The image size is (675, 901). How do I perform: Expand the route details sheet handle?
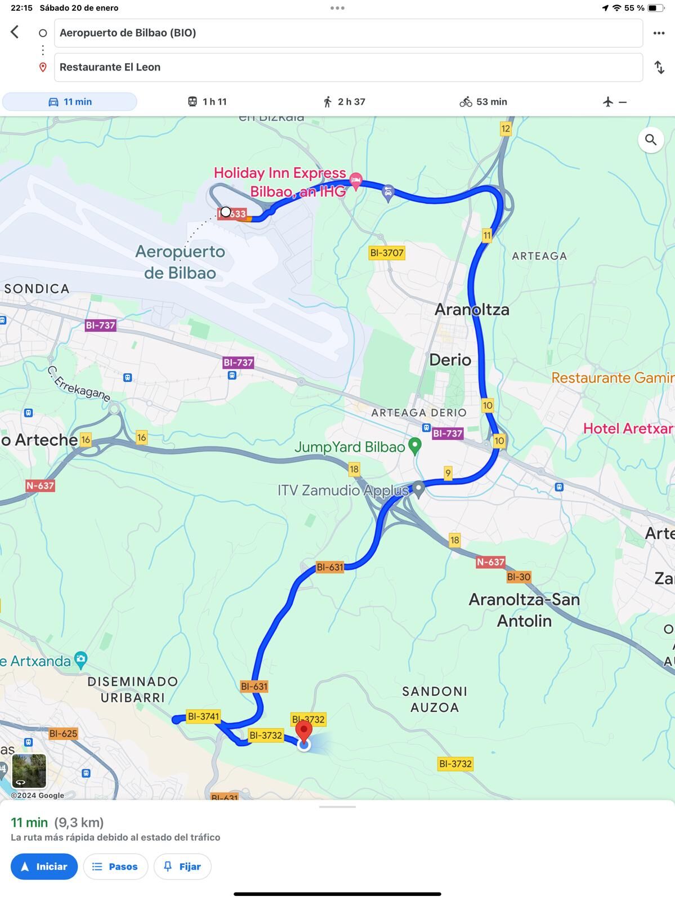click(337, 807)
